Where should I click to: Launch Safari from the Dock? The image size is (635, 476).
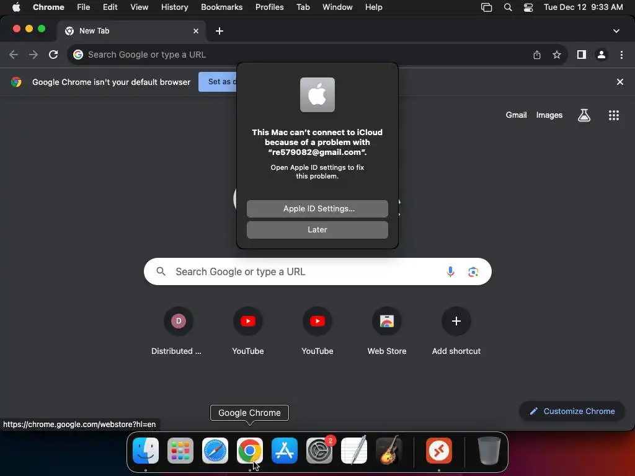pyautogui.click(x=215, y=451)
